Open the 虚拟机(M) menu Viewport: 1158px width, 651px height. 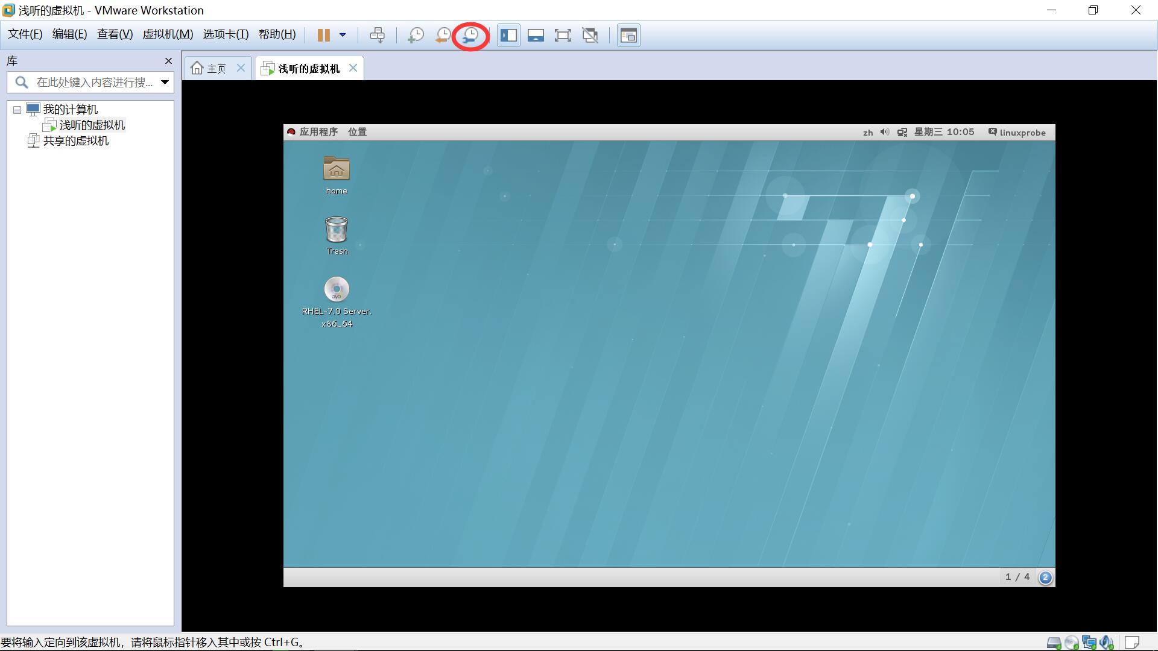(x=168, y=34)
